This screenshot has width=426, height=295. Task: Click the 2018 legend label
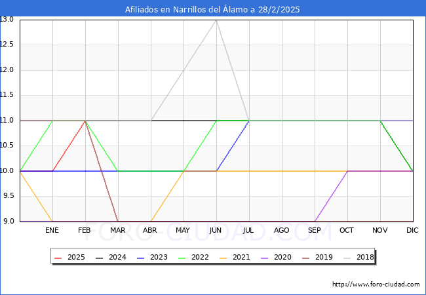pyautogui.click(x=365, y=257)
